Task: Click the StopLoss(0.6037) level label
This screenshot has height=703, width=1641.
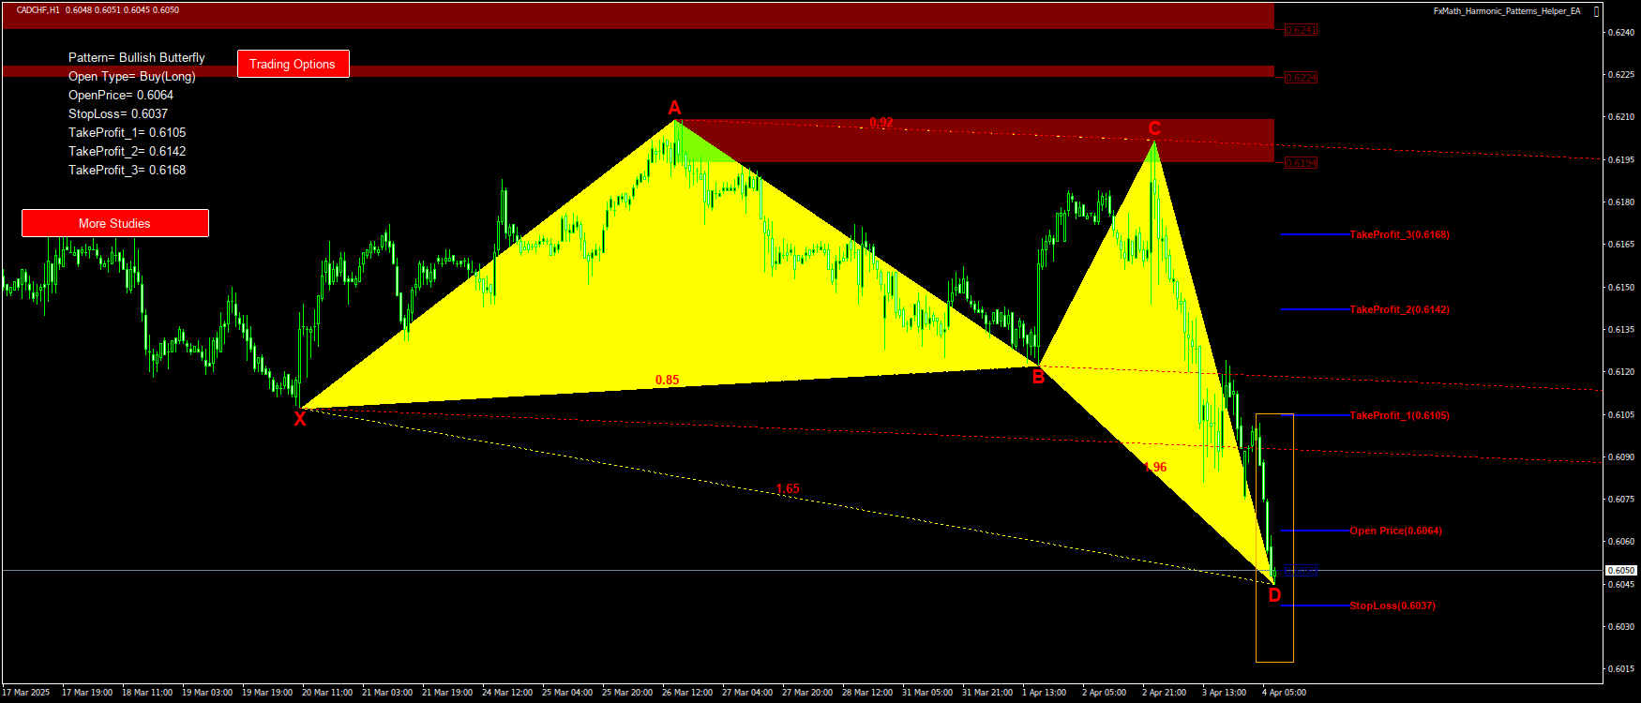Action: click(x=1392, y=606)
